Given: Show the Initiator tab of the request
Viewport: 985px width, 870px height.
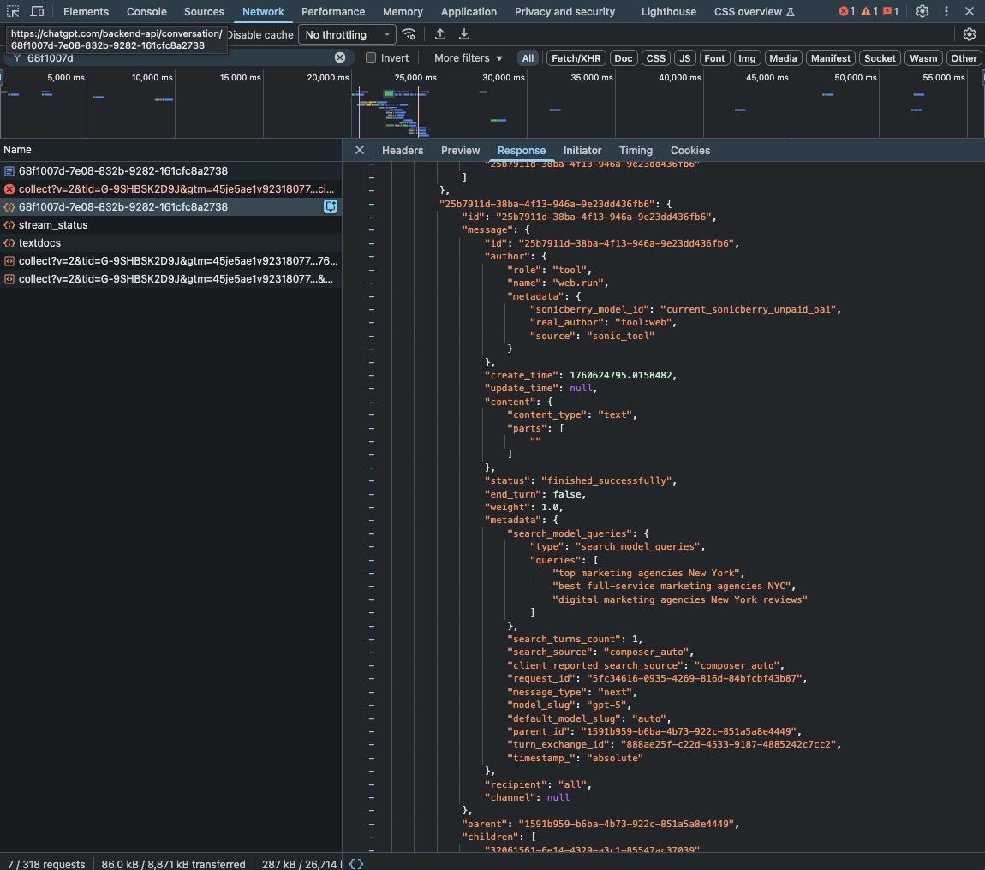Looking at the screenshot, I should point(582,150).
